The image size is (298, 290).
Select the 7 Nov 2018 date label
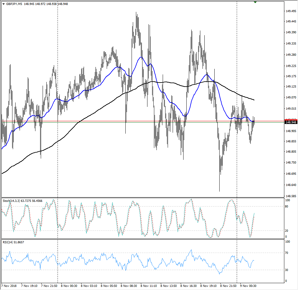(x=10, y=285)
